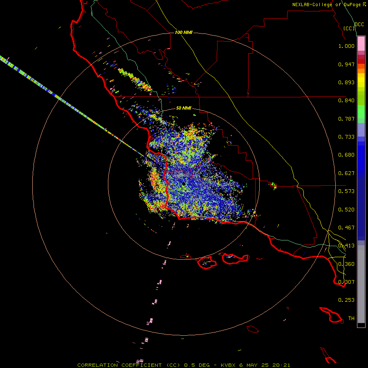Screen dimensions: 368x368
Task: Click the 0.627 scale value
Action: (x=346, y=173)
